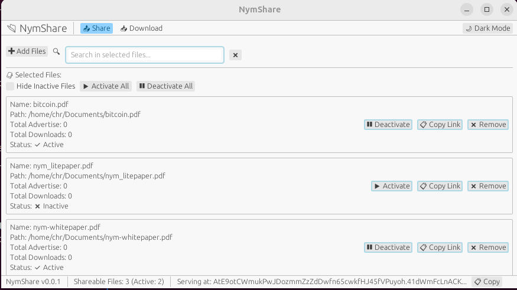Clear the search field with X button
Screen dimensions: 517x290
pos(235,55)
